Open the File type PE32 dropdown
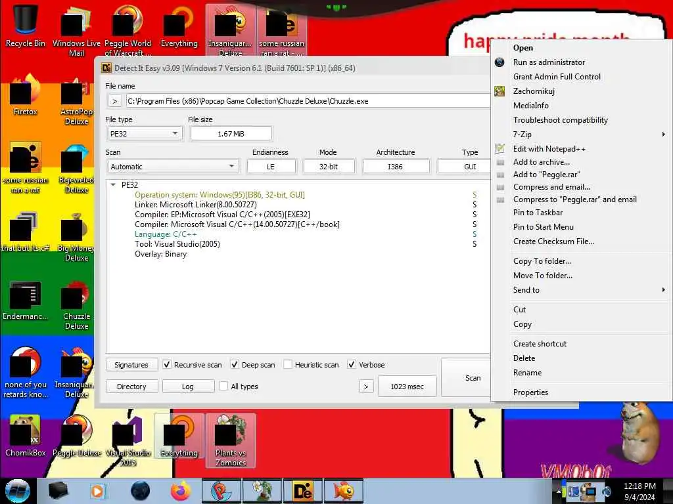Screen dimensions: 673x504 point(144,134)
